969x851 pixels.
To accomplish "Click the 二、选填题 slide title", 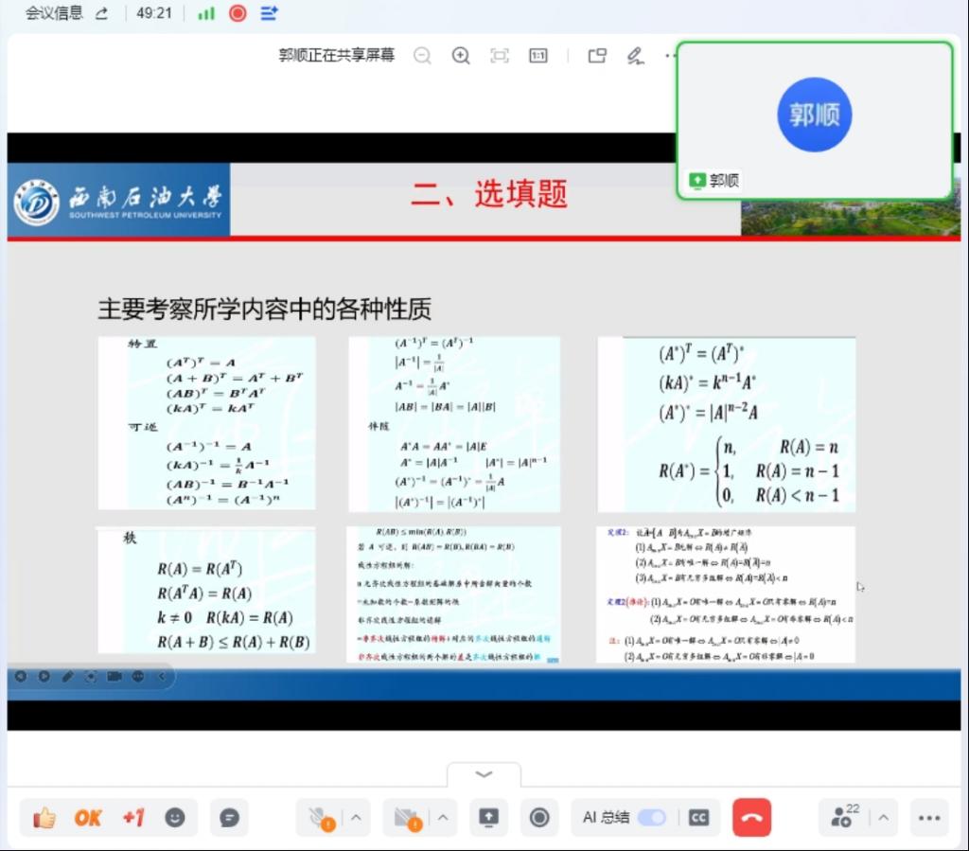I will (x=489, y=193).
